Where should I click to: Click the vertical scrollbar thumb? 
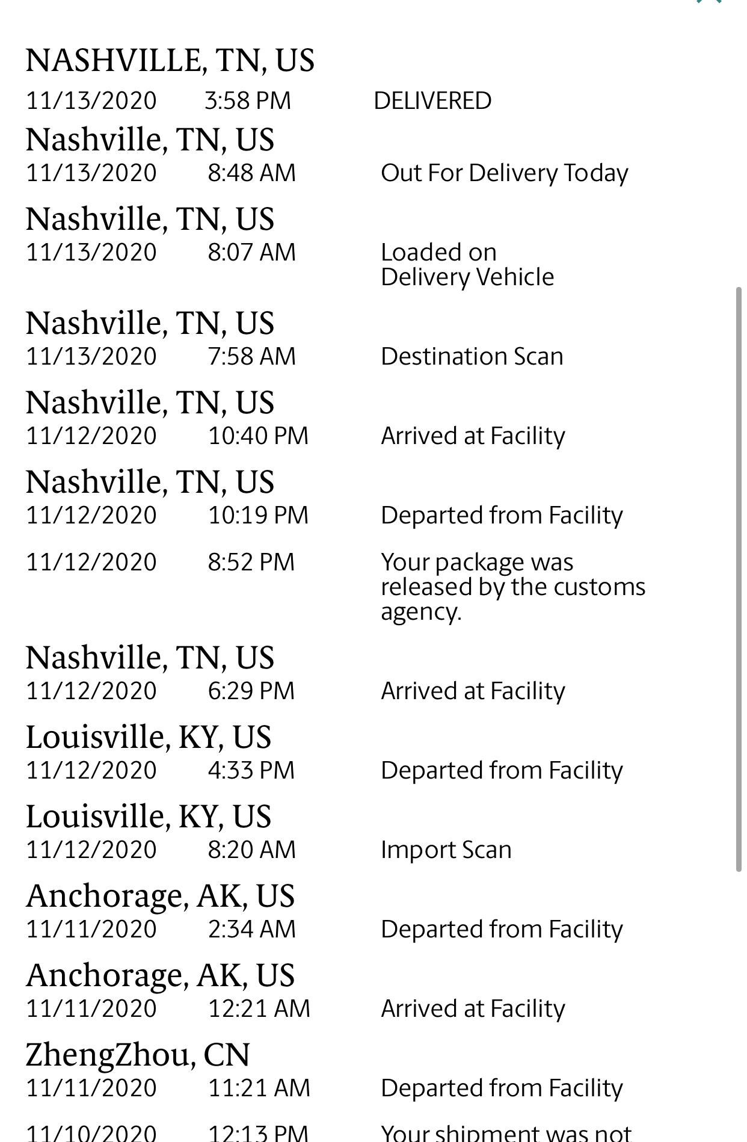739,579
